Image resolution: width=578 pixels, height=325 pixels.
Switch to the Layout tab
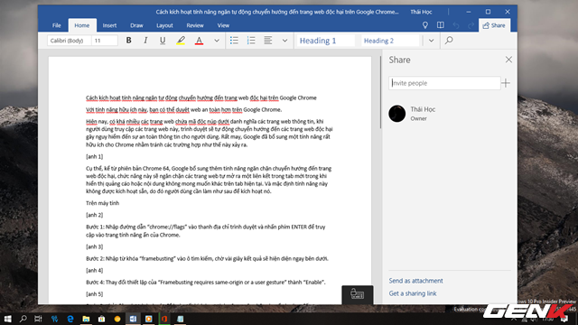[164, 25]
